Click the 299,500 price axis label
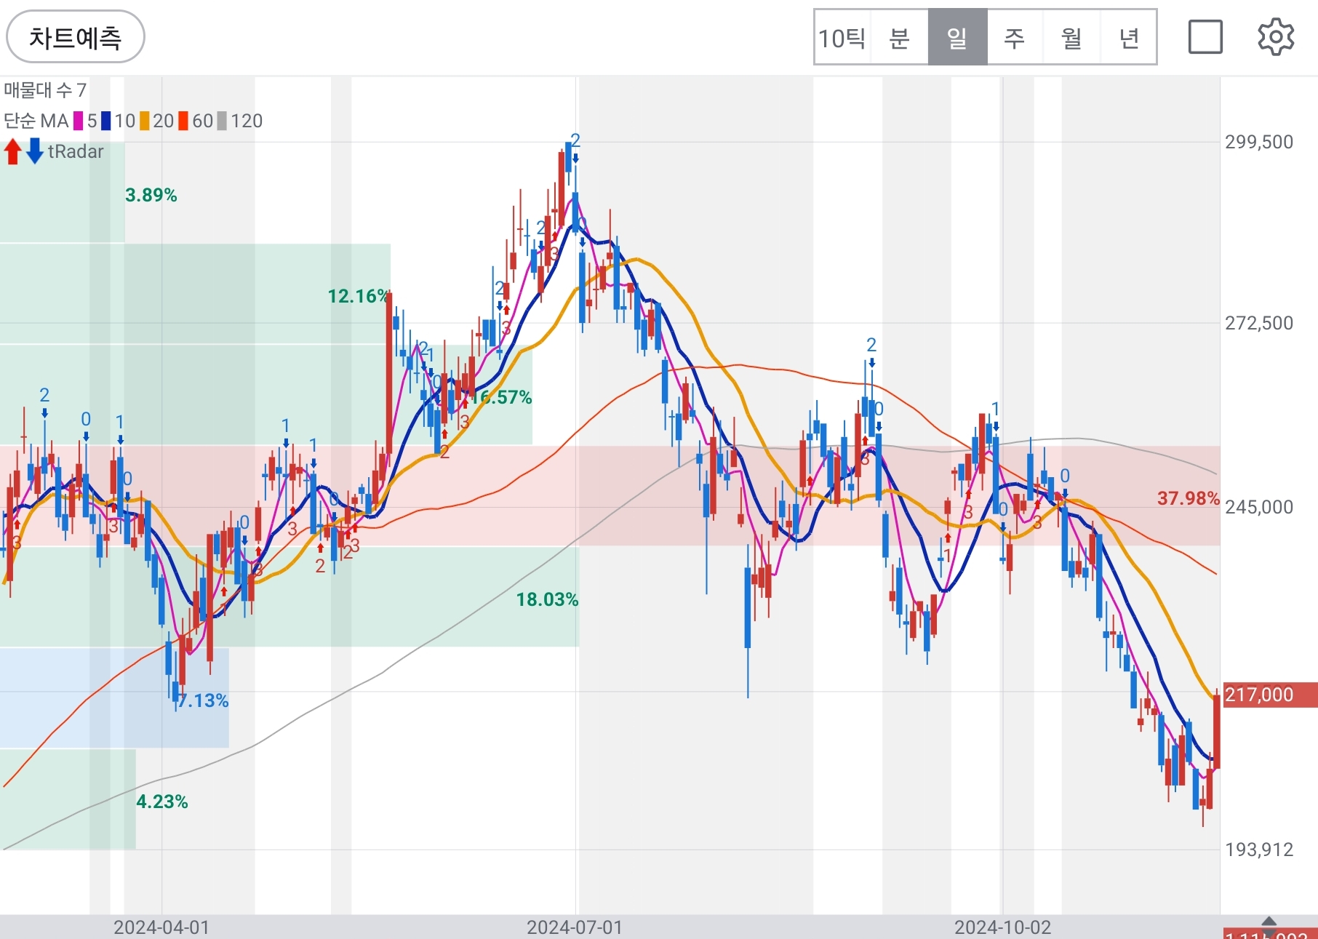Viewport: 1318px width, 939px height. tap(1259, 142)
